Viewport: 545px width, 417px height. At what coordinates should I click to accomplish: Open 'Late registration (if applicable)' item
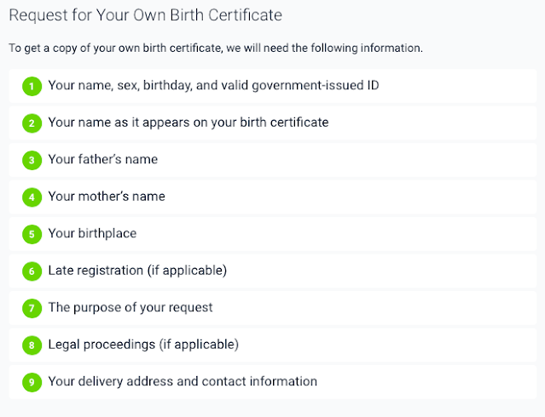click(136, 271)
